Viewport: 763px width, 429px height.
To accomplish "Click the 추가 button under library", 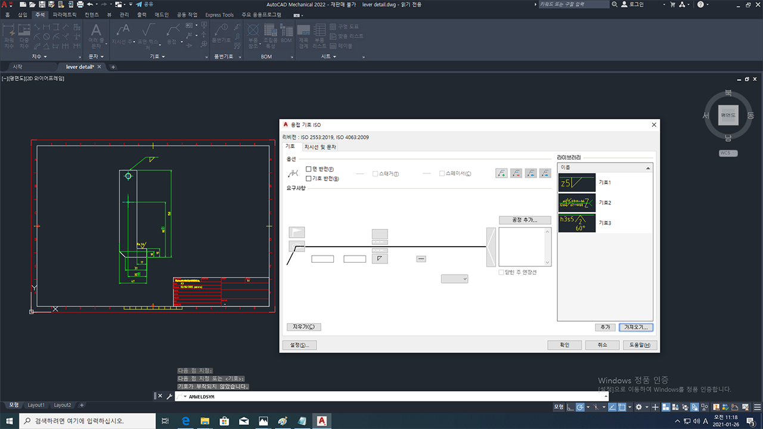I will (x=605, y=327).
